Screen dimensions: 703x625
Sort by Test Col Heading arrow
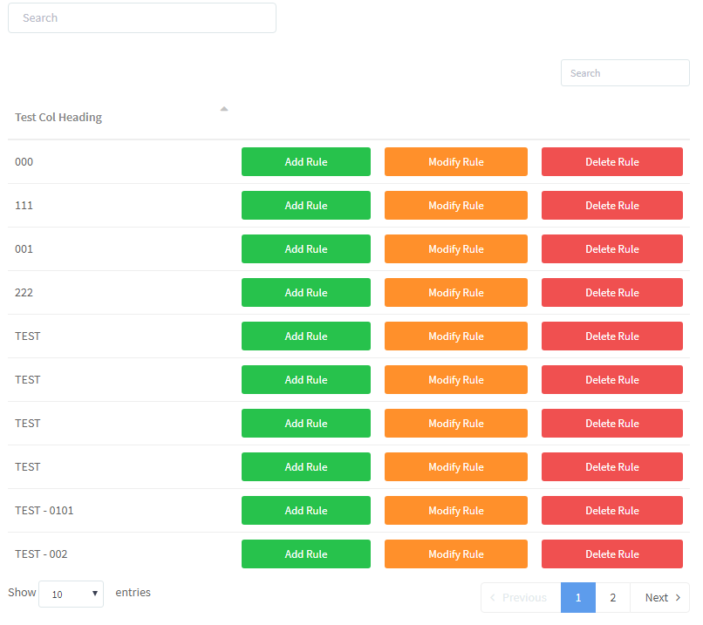pyautogui.click(x=224, y=109)
